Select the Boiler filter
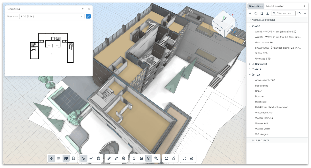Image resolution: width=311 pixels, height=168 pixels. (x=258, y=91)
